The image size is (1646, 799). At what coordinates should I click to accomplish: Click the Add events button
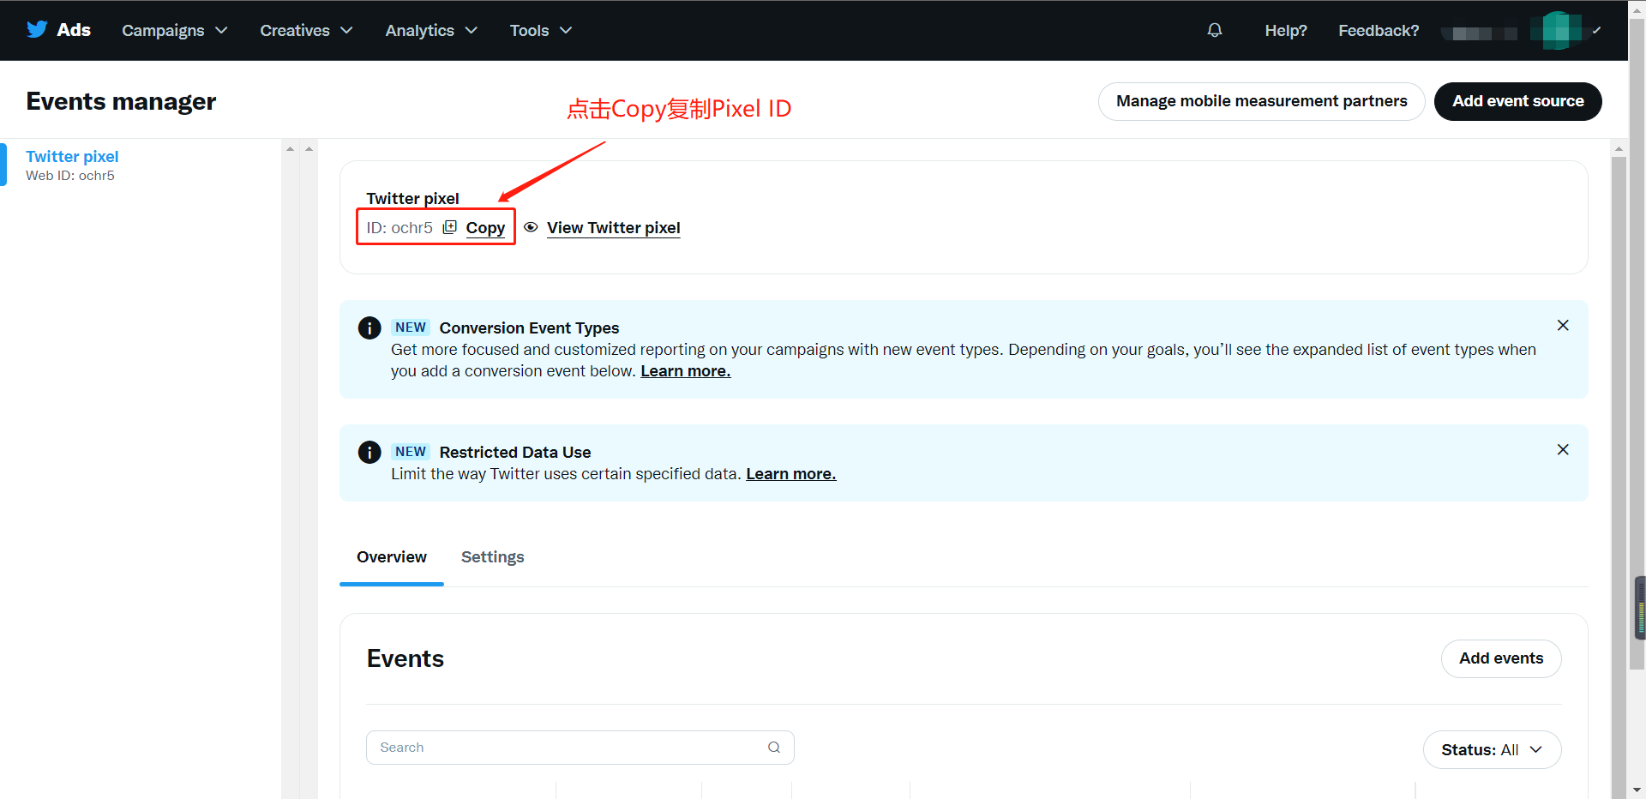pyautogui.click(x=1501, y=658)
